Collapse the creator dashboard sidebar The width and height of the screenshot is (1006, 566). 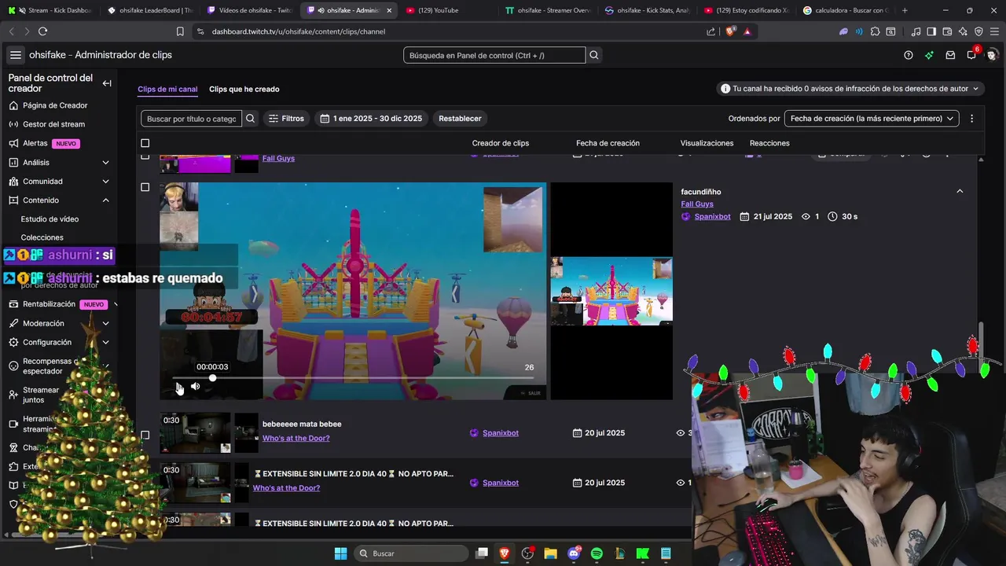[x=107, y=83]
